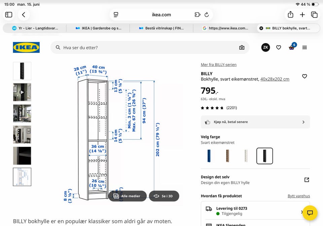The height and width of the screenshot is (226, 323).
Task: Open 'Design det selv' external link
Action: tap(307, 180)
